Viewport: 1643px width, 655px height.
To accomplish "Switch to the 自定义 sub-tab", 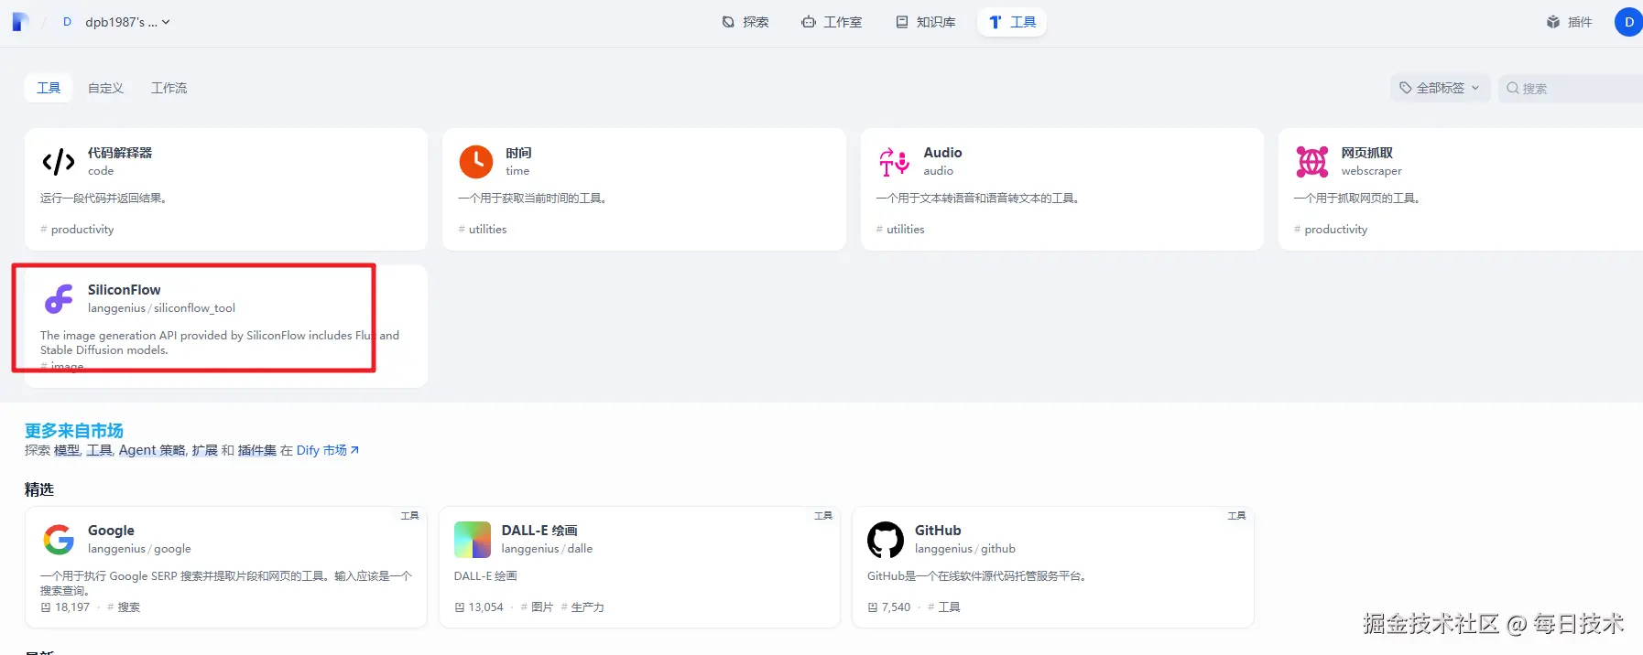I will pos(105,88).
